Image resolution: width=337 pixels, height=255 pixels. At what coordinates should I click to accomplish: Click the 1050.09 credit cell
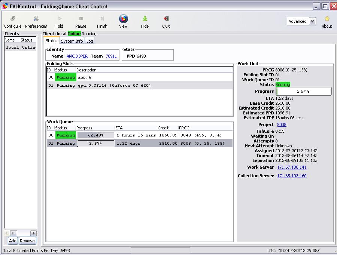(168, 135)
